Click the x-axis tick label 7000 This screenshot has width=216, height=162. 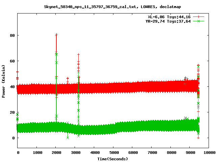[152, 153]
